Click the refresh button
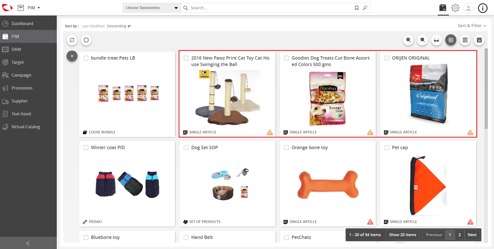494x249 pixels. coord(72,40)
